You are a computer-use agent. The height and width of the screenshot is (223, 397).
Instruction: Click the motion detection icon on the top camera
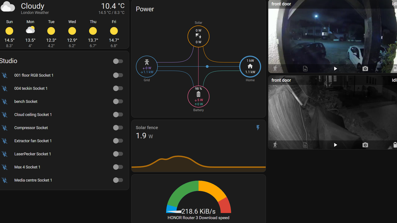tap(275, 69)
